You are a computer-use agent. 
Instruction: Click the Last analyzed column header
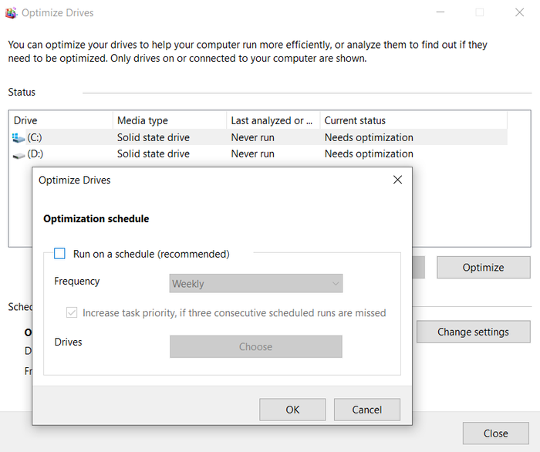click(x=272, y=120)
